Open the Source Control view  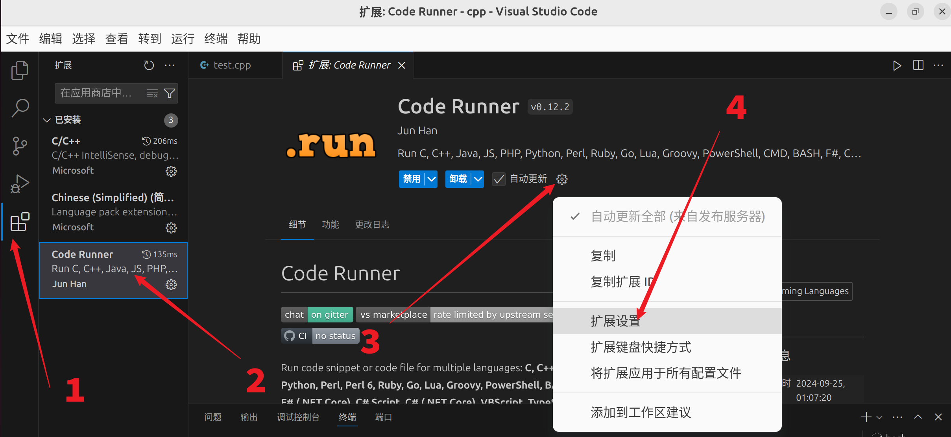coord(19,145)
